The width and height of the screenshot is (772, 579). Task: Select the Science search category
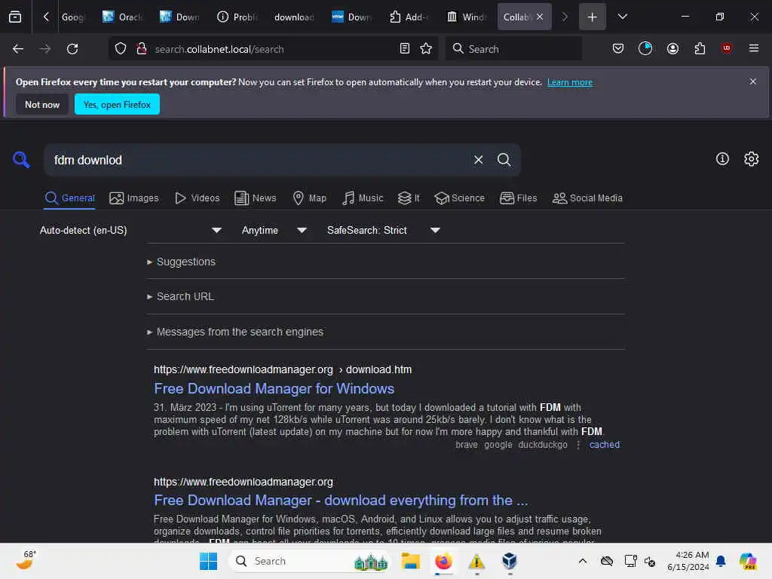click(x=459, y=198)
